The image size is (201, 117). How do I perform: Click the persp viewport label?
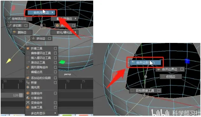pos(67,74)
